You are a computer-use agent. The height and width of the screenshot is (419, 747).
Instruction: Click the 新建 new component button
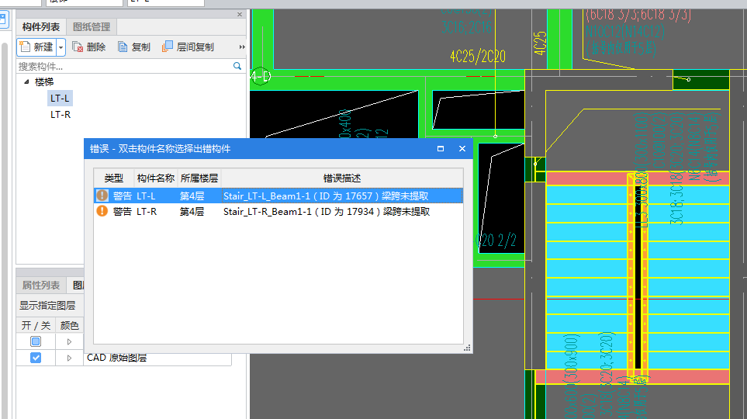[x=36, y=47]
